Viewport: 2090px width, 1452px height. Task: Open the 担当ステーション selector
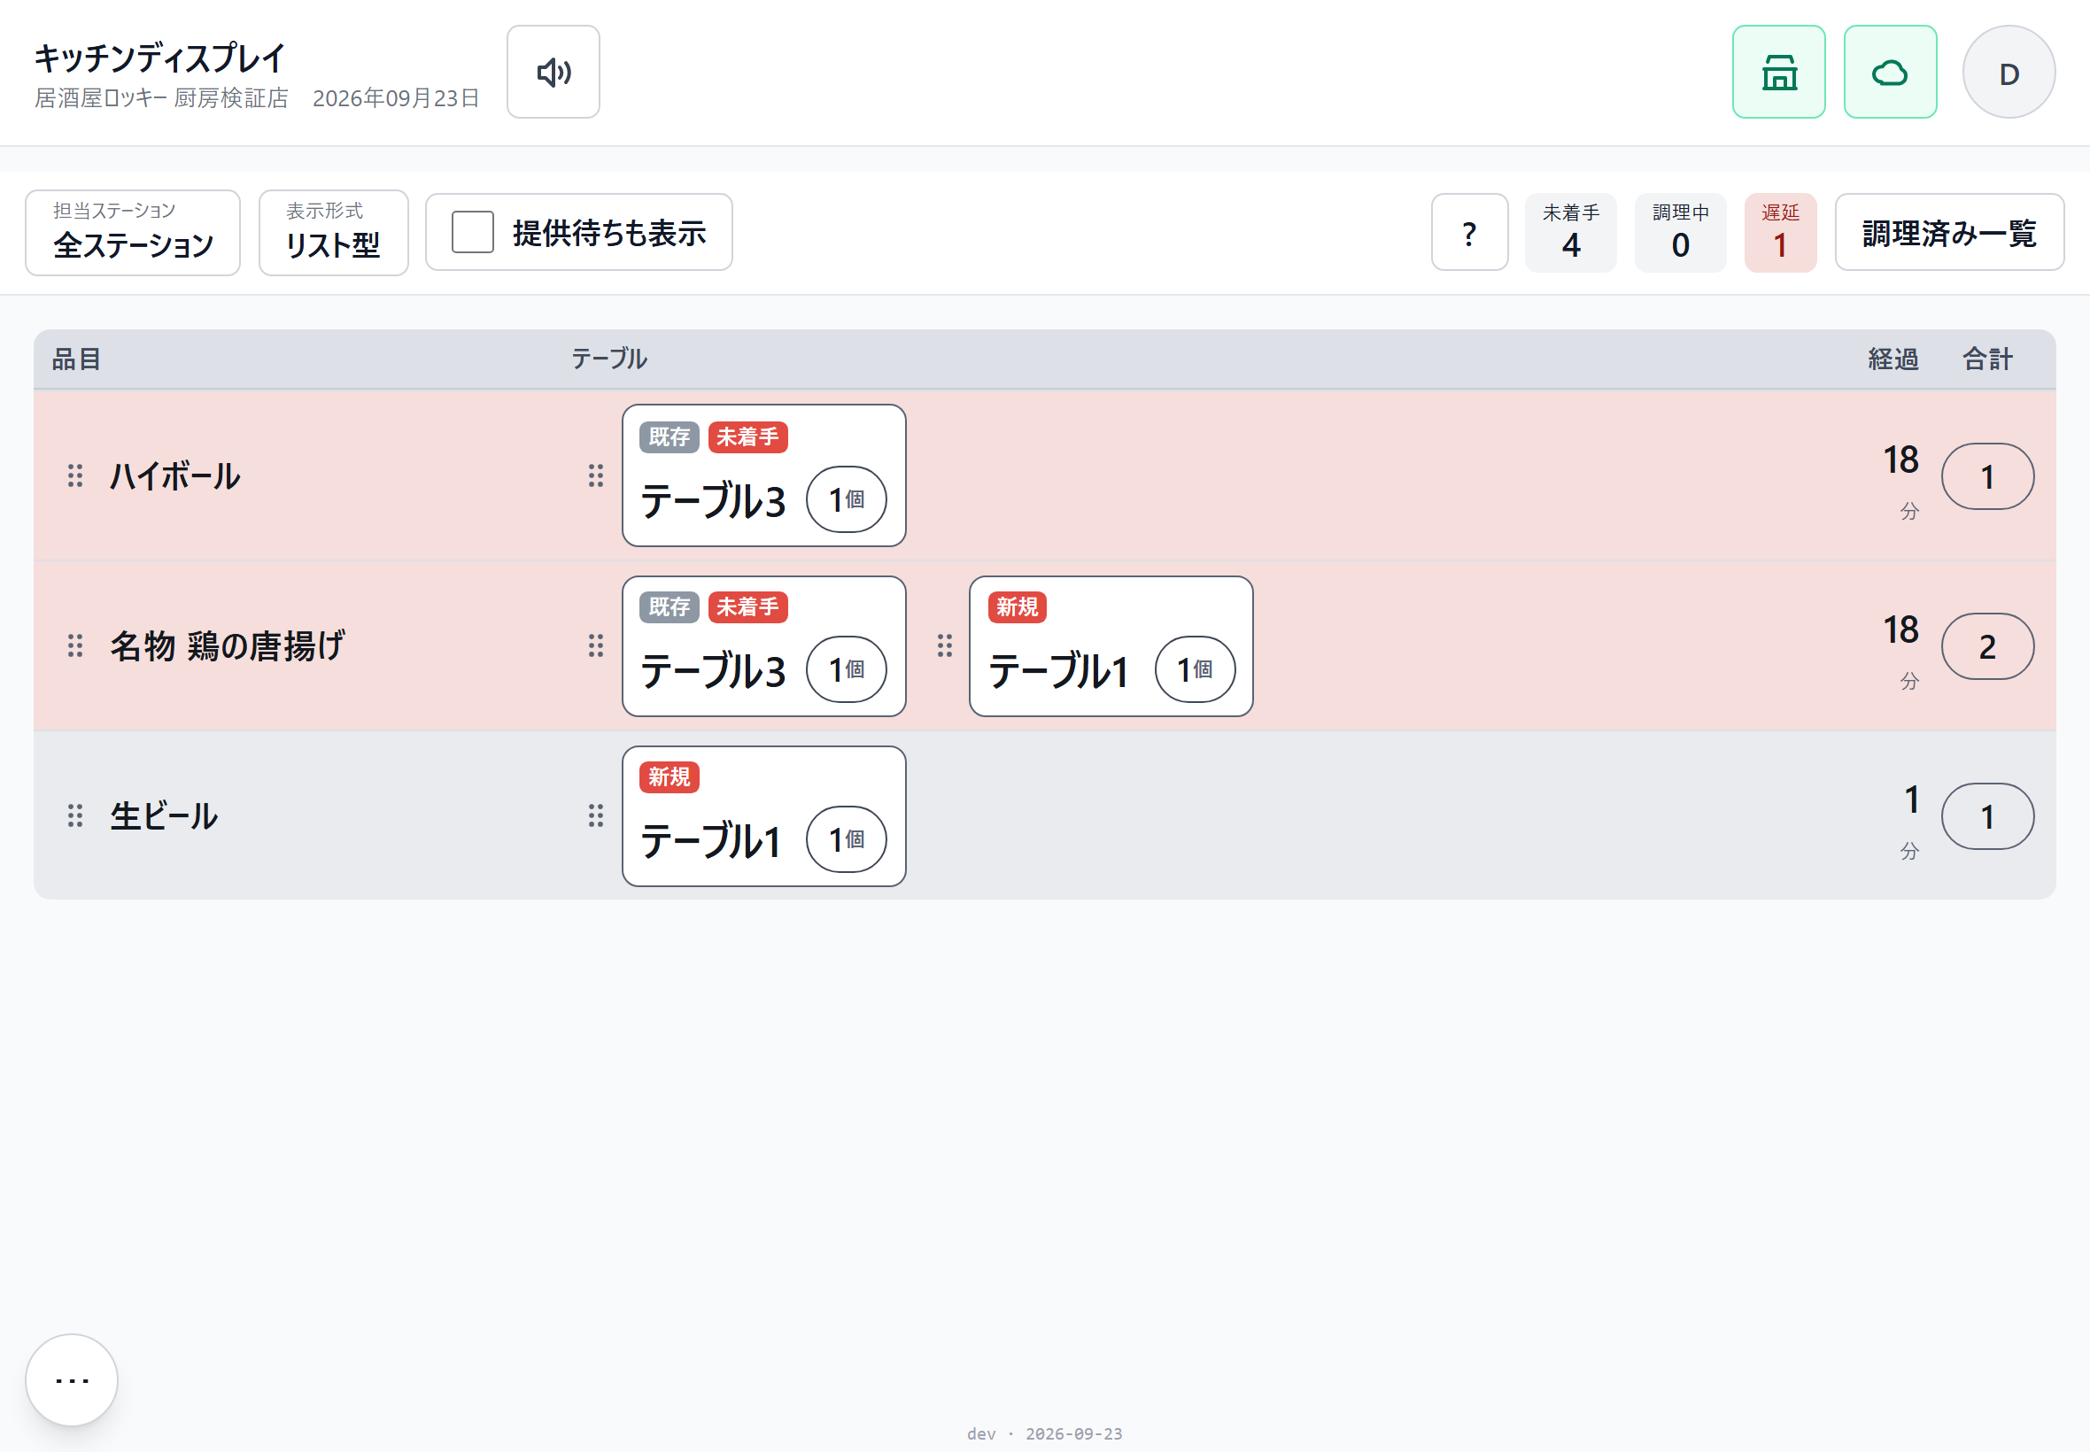click(133, 232)
